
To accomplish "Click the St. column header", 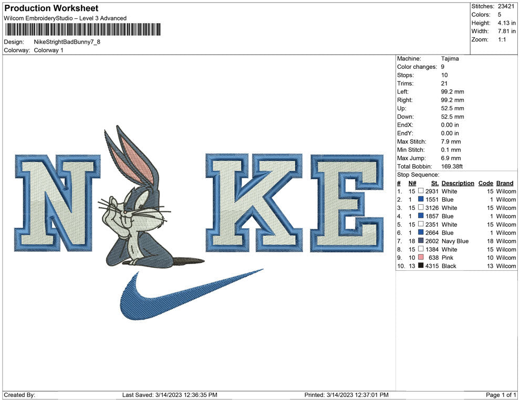I will (435, 183).
